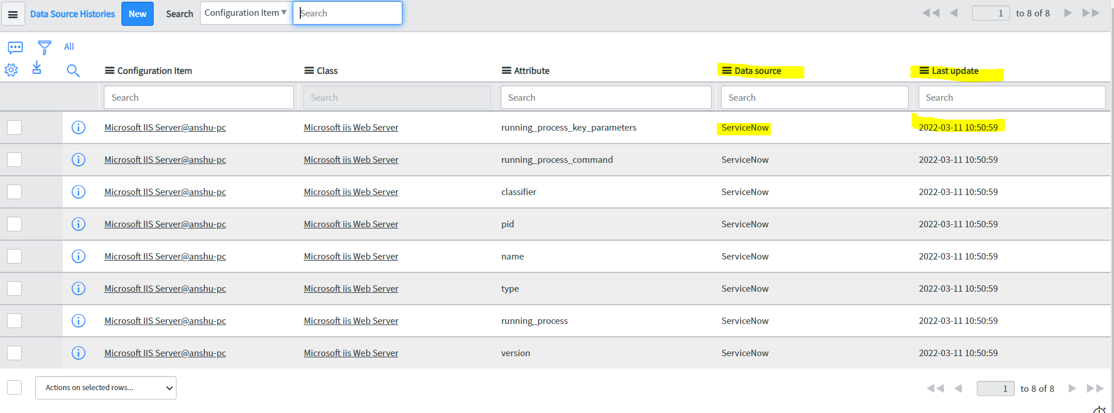
Task: Preview the name record info icon
Action: 78,256
